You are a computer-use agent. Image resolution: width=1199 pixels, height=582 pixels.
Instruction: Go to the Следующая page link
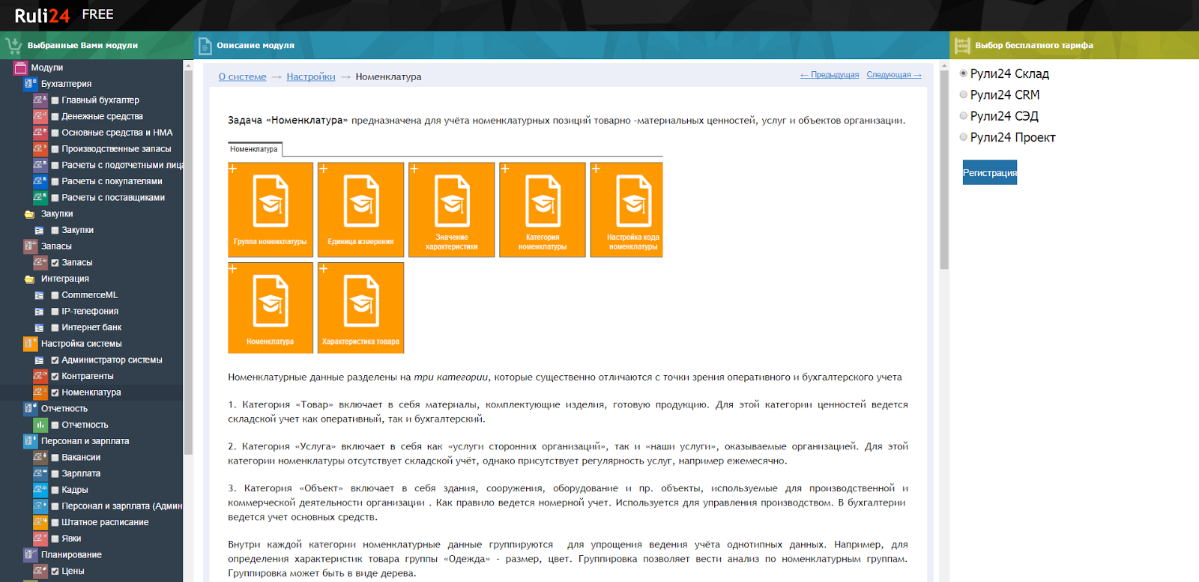pyautogui.click(x=894, y=75)
